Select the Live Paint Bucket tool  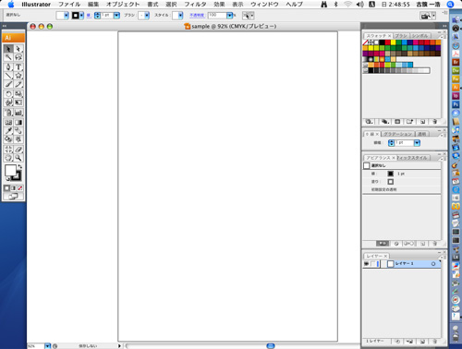(x=8, y=139)
